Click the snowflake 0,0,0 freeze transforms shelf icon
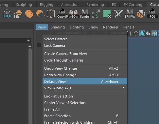 (x=7, y=14)
